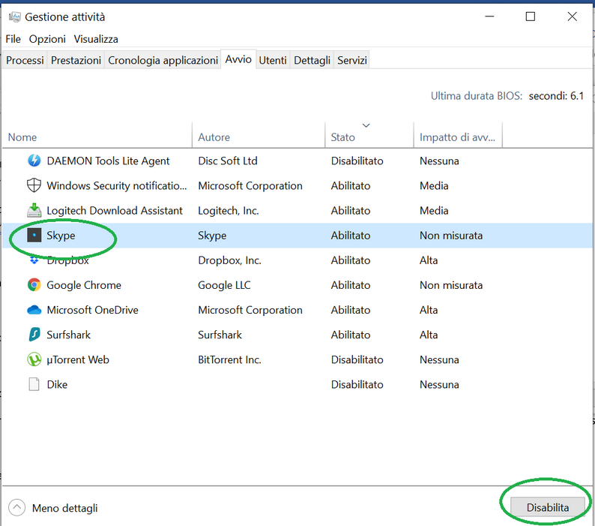
Task: Close the Gestione attività window
Action: pyautogui.click(x=573, y=17)
